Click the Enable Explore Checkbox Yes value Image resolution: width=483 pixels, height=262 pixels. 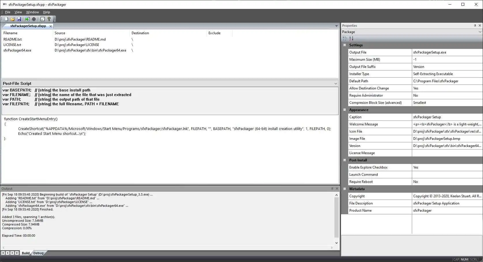tap(447, 167)
